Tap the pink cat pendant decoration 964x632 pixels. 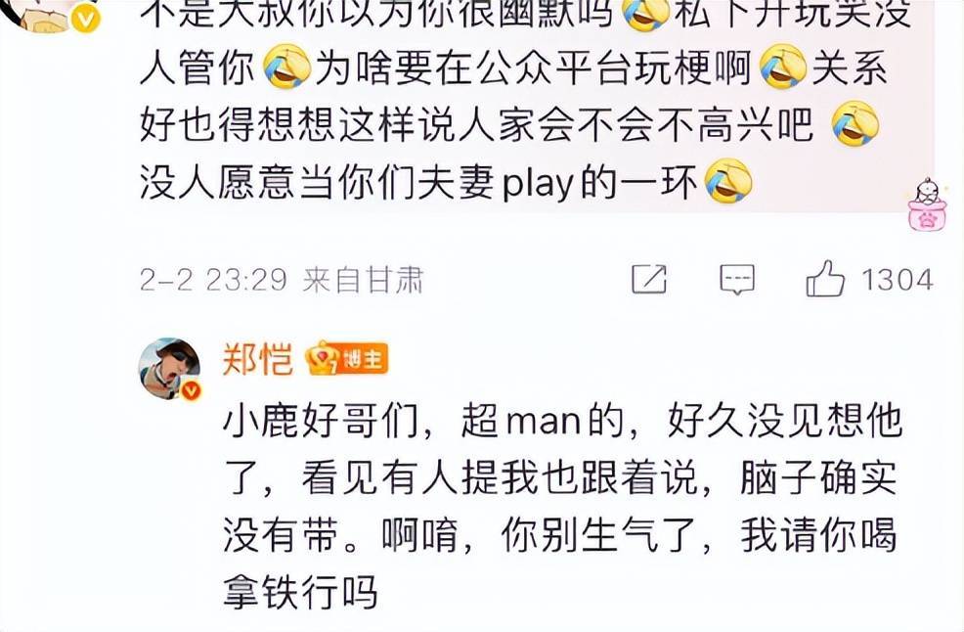[927, 203]
